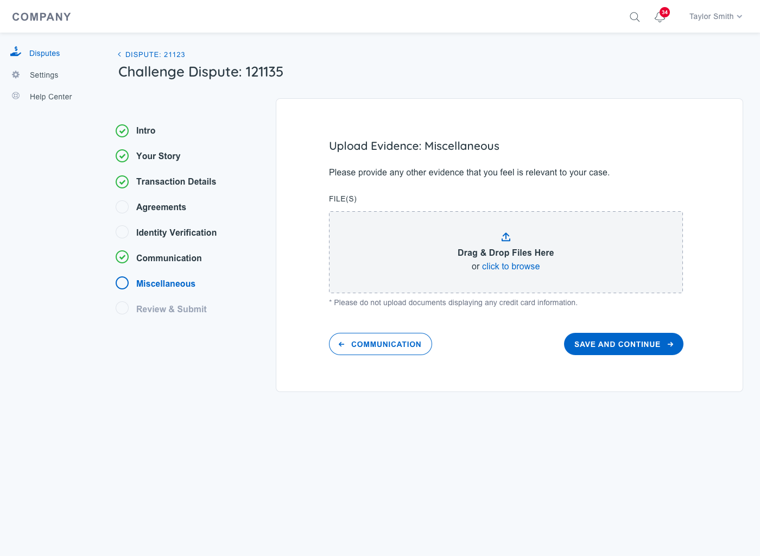Click the Communication back button
The width and height of the screenshot is (760, 556).
coord(380,344)
